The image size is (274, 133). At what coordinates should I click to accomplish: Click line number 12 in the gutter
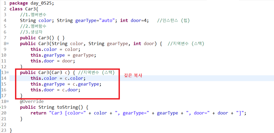(3, 67)
